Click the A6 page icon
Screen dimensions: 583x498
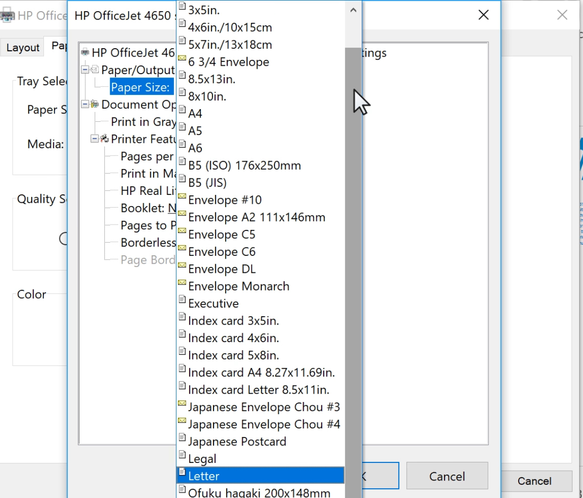pyautogui.click(x=182, y=144)
